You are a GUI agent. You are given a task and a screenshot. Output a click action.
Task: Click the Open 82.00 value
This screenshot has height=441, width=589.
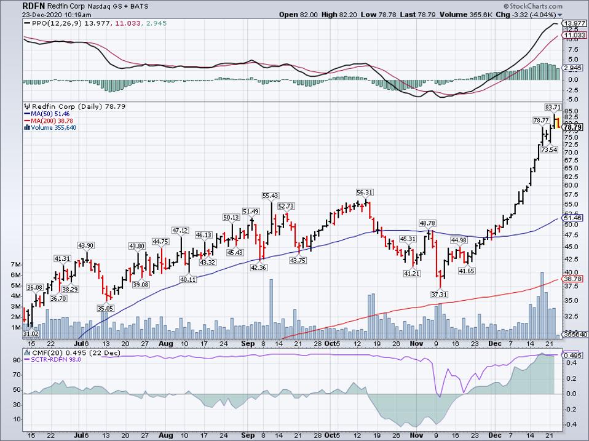[x=298, y=15]
